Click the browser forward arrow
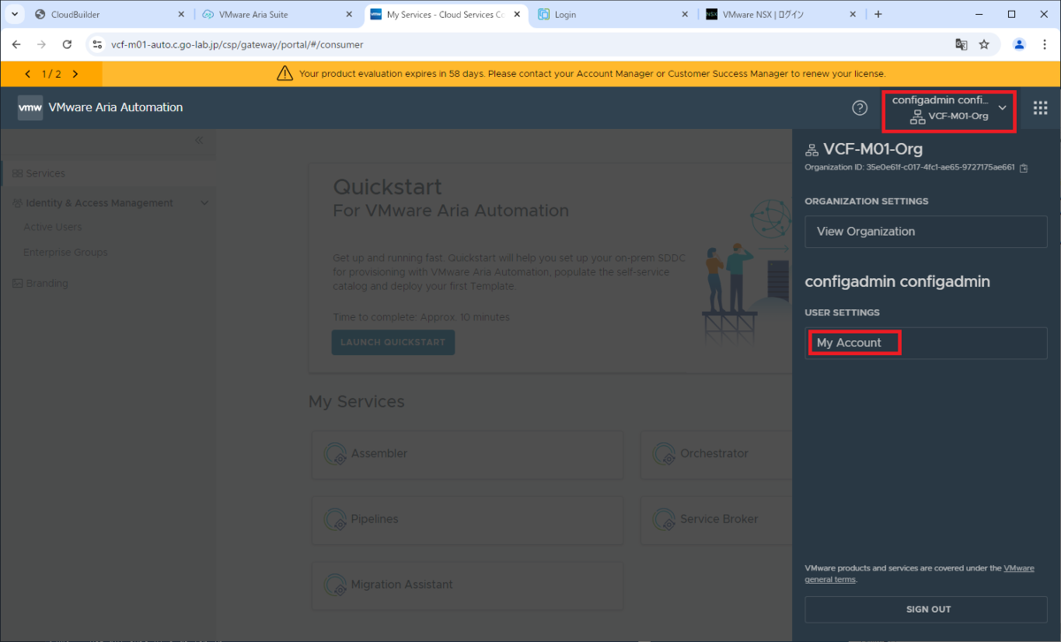 pos(42,44)
